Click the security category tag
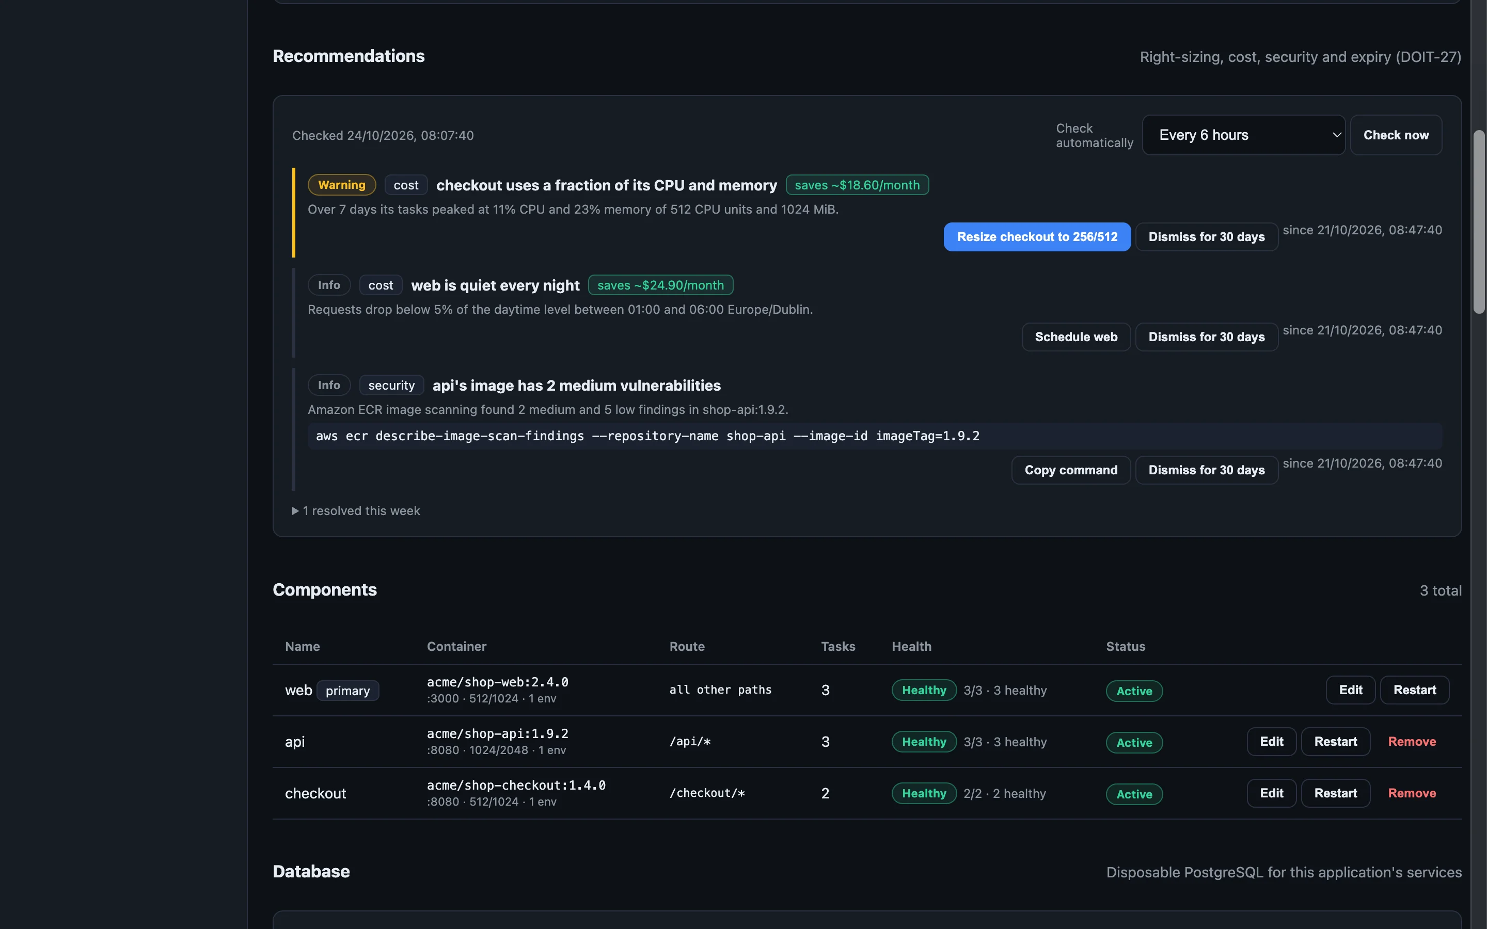The image size is (1487, 929). [x=391, y=385]
